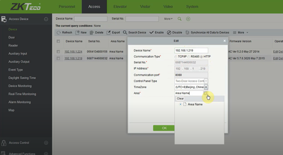Switch to the Personnel tab
Screen dimensions: 283x155
(x=67, y=7)
